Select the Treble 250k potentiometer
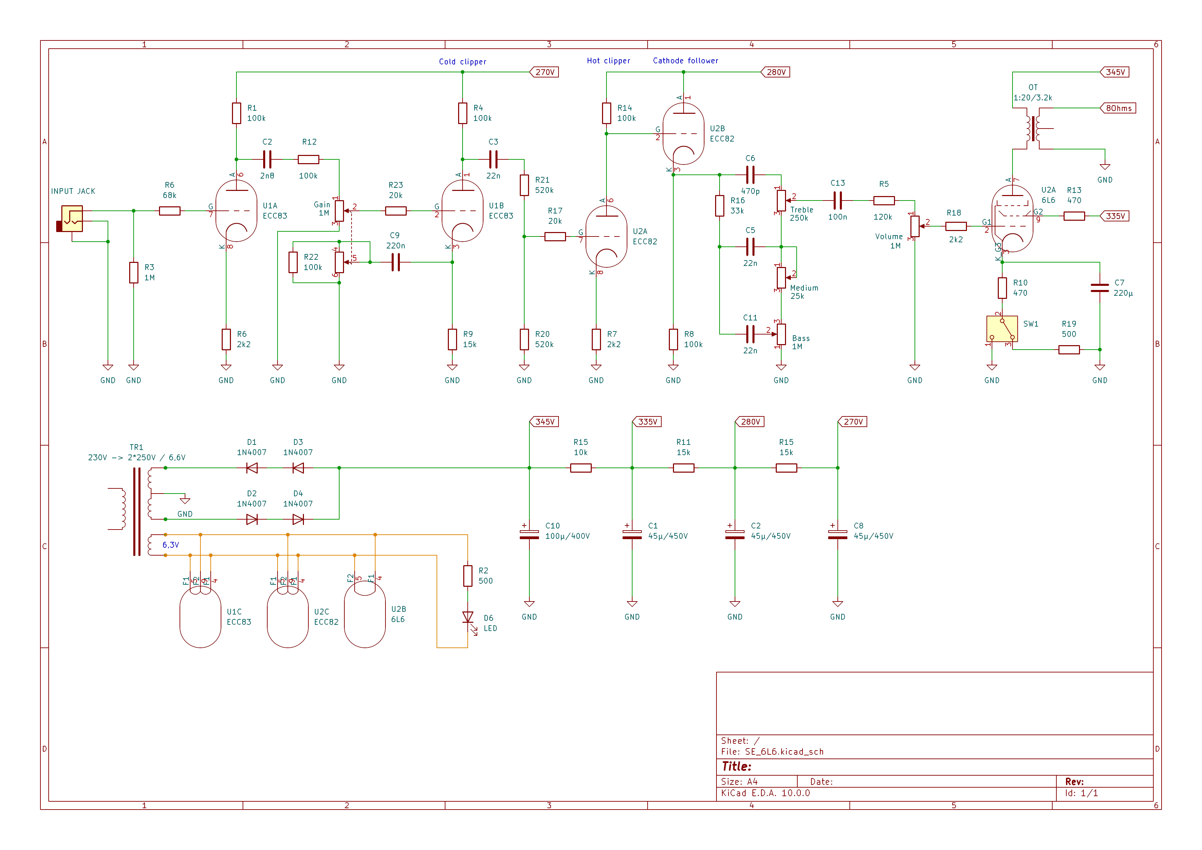Screen dimensions: 1202x850 (x=781, y=201)
